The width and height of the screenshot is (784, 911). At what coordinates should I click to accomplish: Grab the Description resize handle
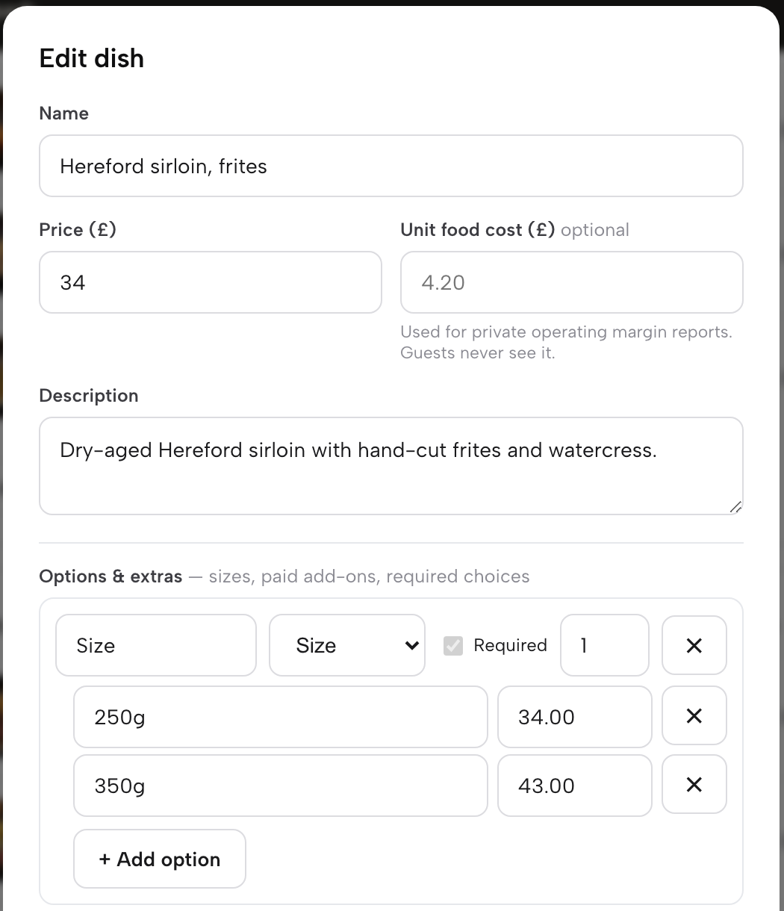point(735,507)
